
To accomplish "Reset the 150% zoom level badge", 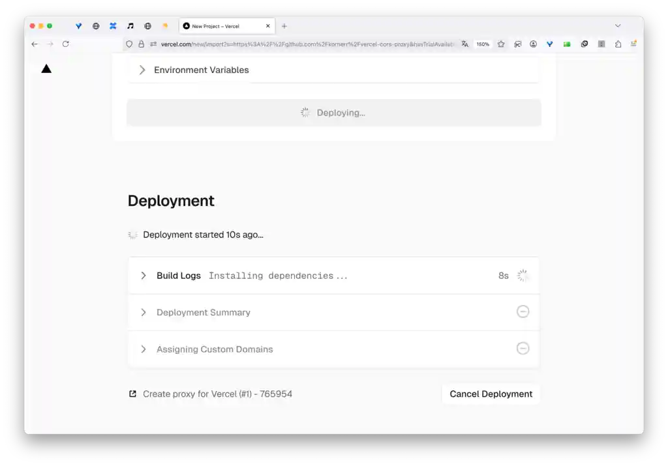I will (x=483, y=44).
